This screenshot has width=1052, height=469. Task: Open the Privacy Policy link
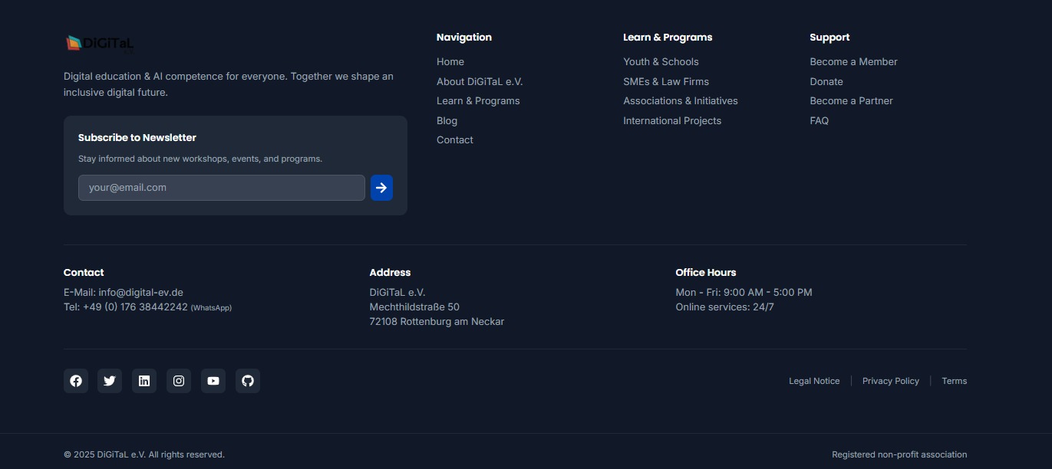tap(890, 381)
